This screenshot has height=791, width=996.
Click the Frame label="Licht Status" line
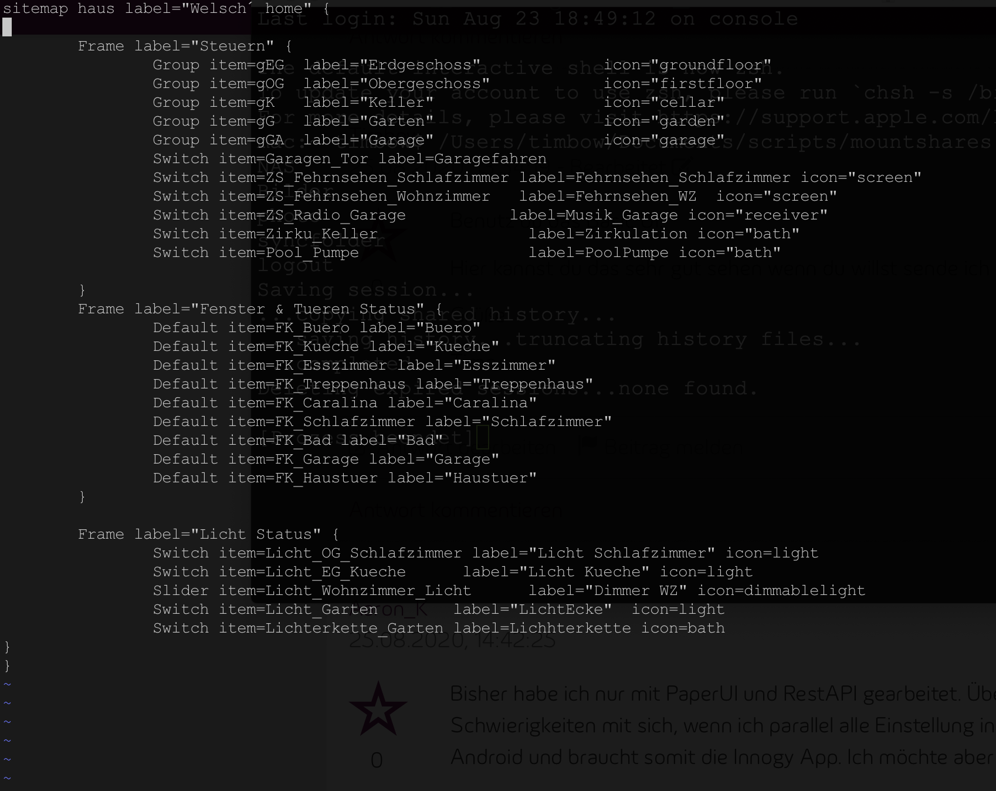tap(208, 535)
